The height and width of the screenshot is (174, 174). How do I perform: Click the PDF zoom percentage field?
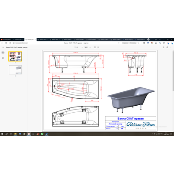86,47
